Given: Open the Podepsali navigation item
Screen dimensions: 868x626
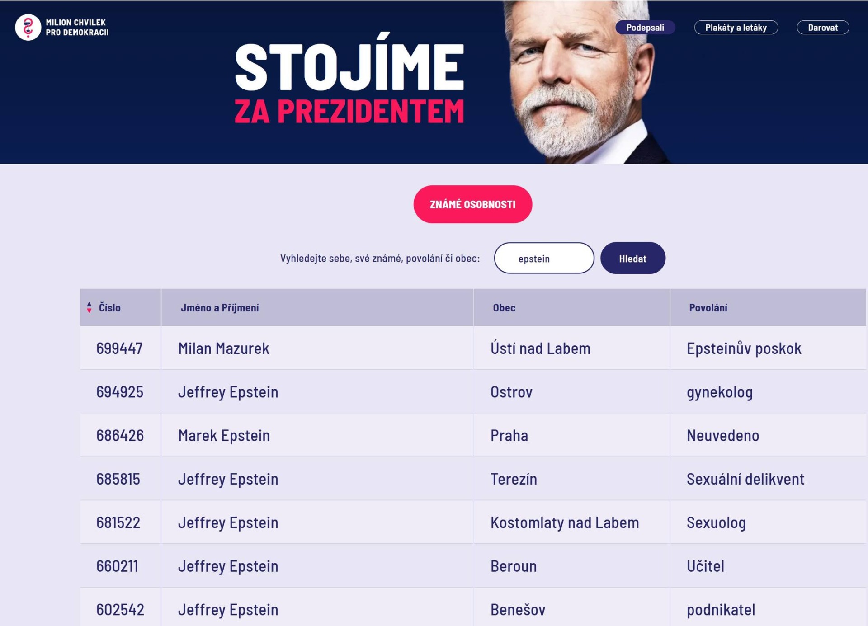Looking at the screenshot, I should pyautogui.click(x=646, y=28).
